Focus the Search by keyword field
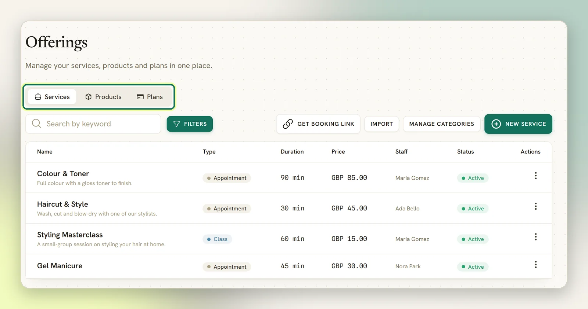This screenshot has width=588, height=309. [x=93, y=124]
